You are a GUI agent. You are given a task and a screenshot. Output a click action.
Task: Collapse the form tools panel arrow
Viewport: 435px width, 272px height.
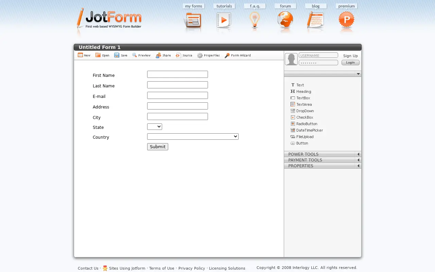coord(358,74)
